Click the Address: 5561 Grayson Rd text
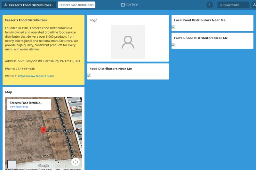The width and height of the screenshot is (256, 170). click(x=43, y=61)
